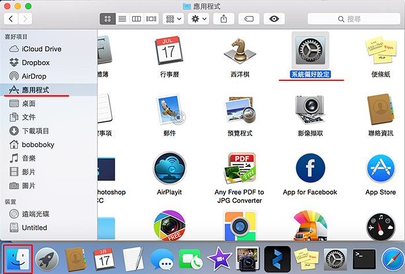
Task: Open the item arrangement dropdown
Action: coord(174,18)
